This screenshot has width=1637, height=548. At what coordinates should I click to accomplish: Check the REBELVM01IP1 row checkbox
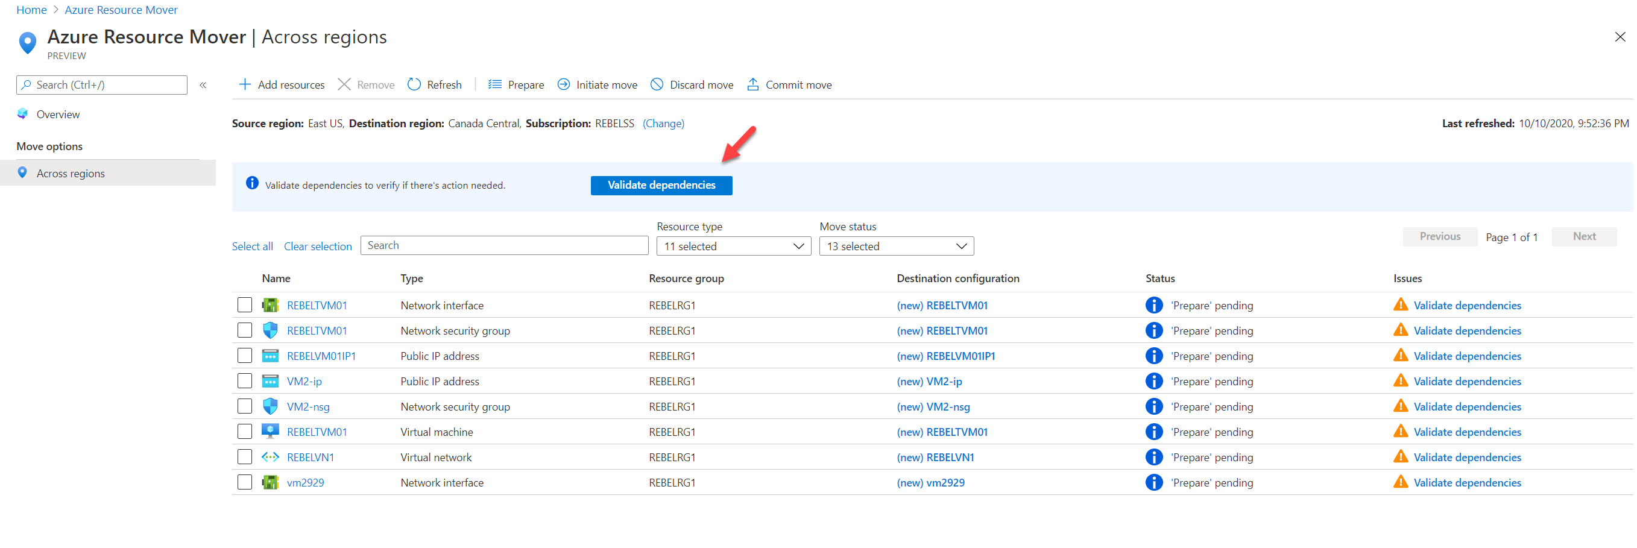[x=245, y=356]
